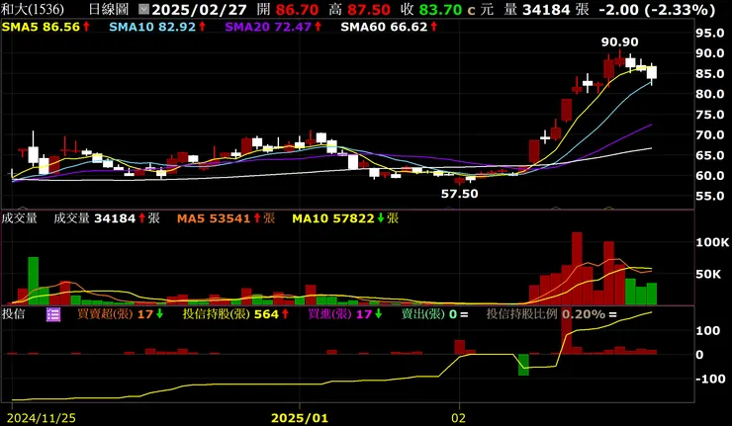Click the -100 axis label in 投信 panel
The width and height of the screenshot is (732, 426).
tap(711, 379)
